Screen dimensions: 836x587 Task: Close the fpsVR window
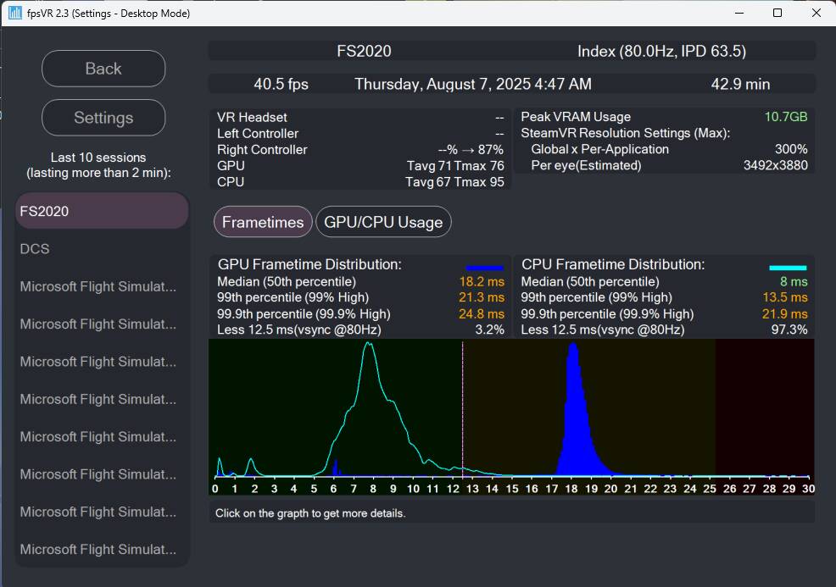[x=816, y=13]
